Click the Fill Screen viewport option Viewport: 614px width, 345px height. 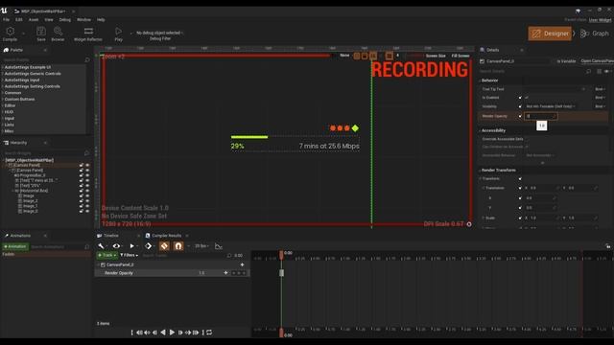(x=460, y=56)
